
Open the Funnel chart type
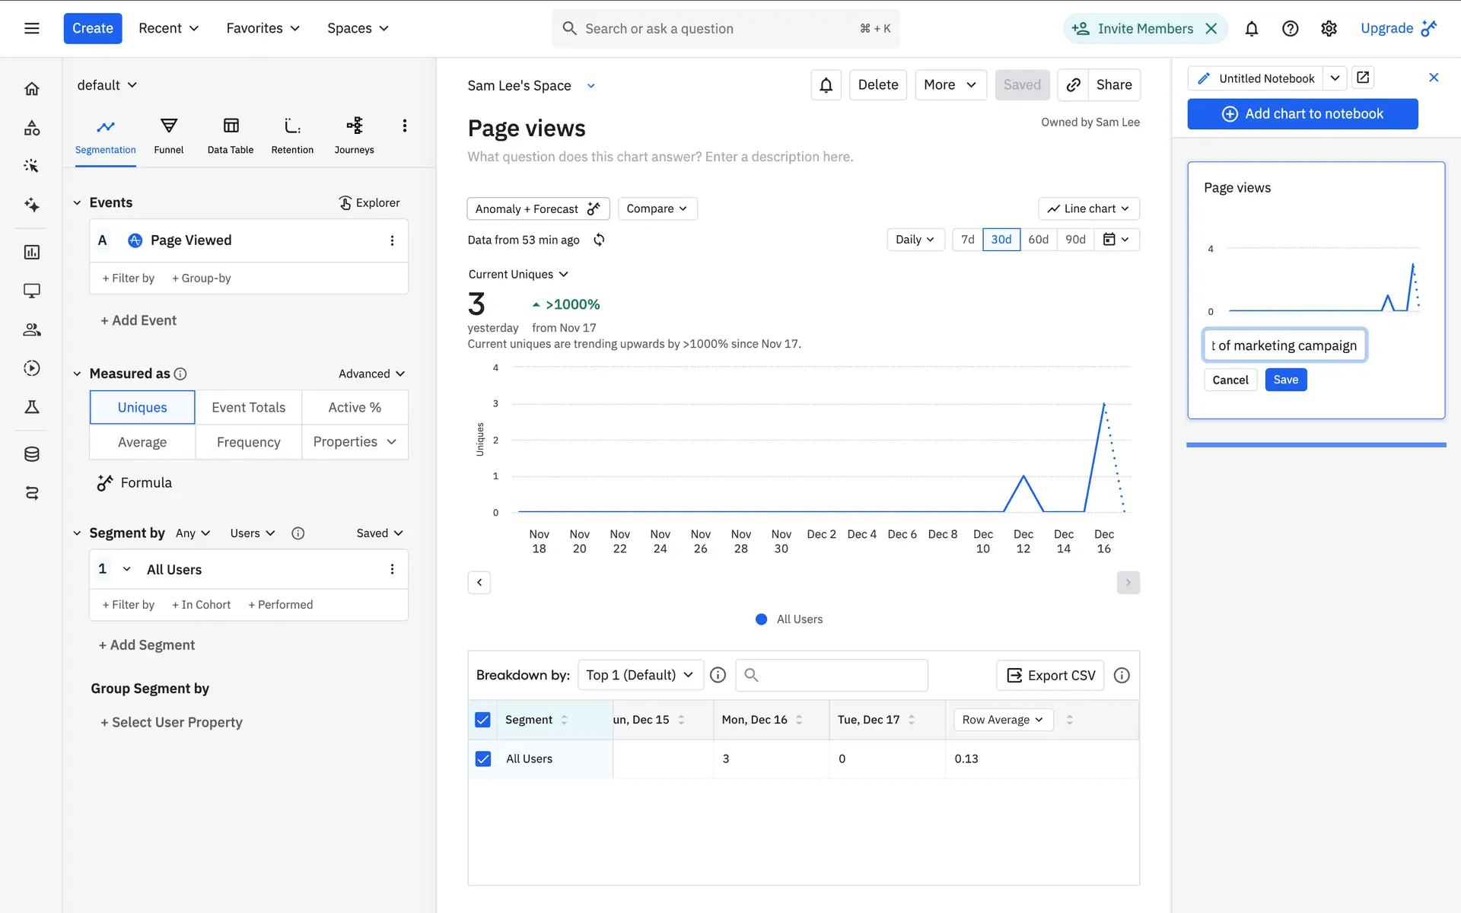(x=169, y=135)
